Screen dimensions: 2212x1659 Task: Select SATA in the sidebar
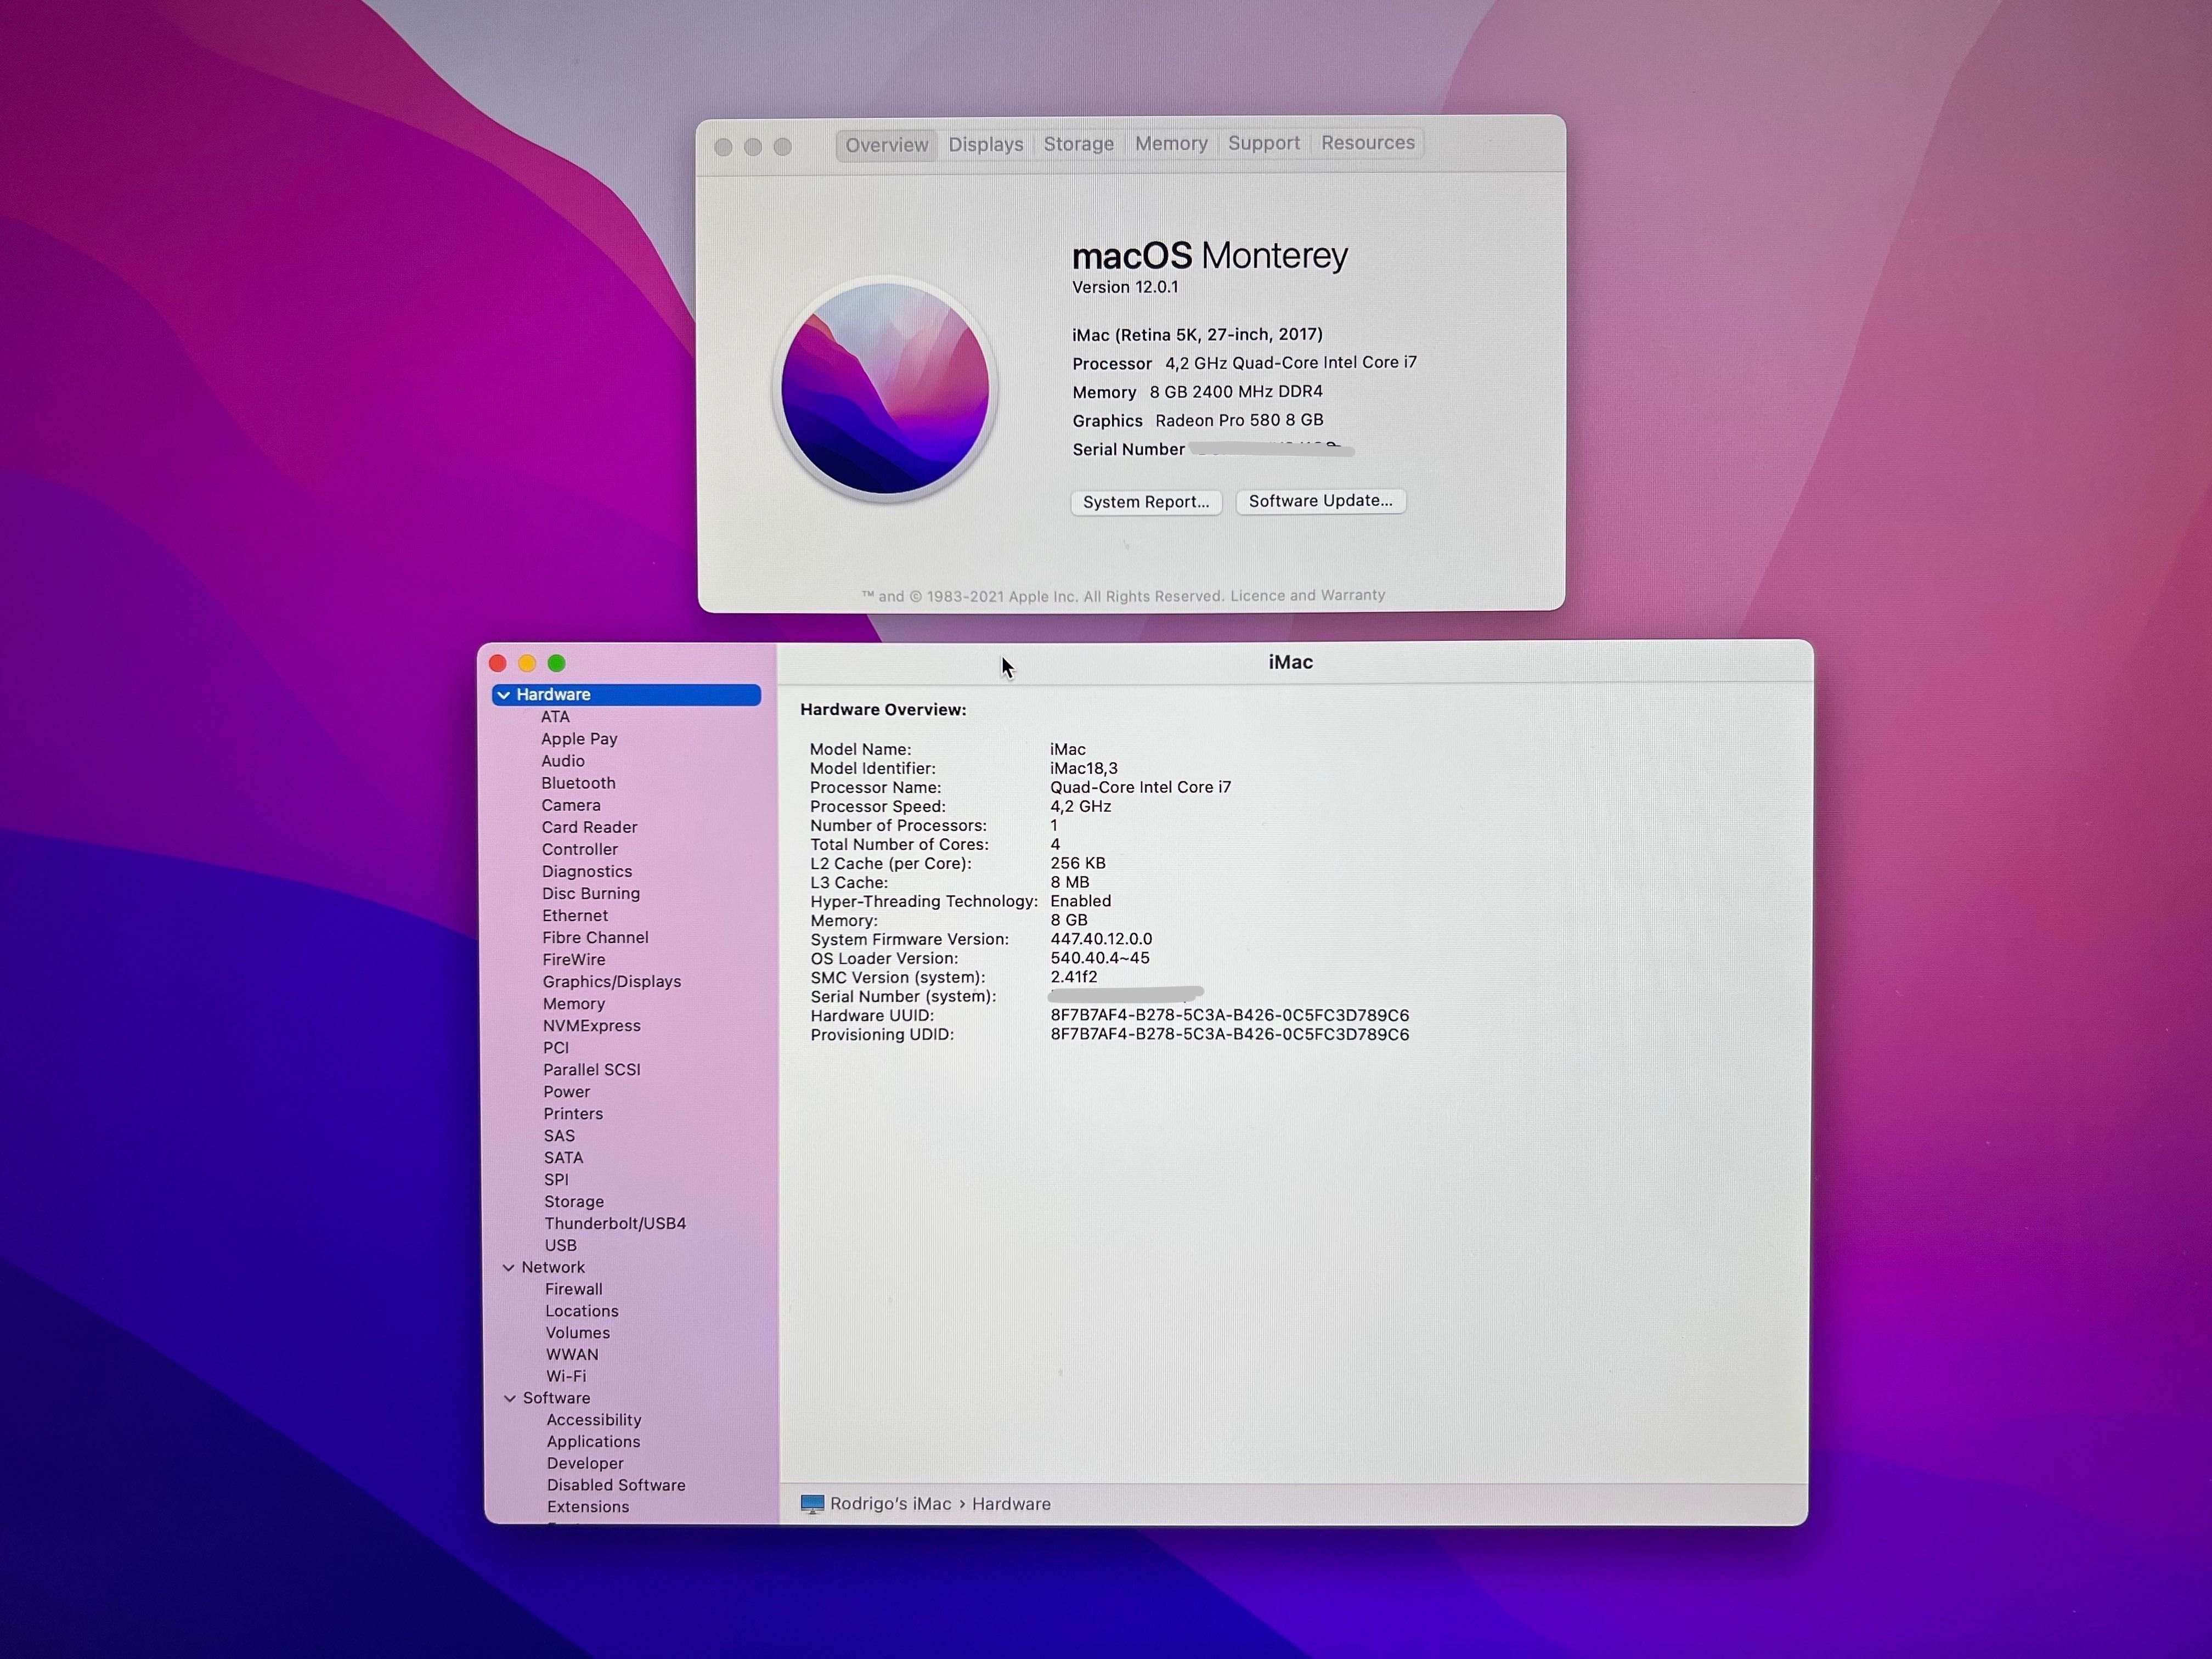563,1158
